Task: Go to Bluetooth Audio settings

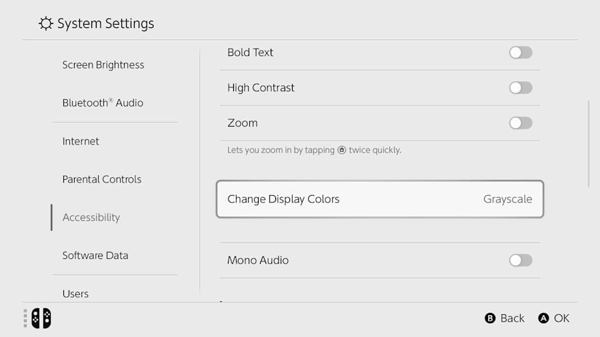Action: 103,103
